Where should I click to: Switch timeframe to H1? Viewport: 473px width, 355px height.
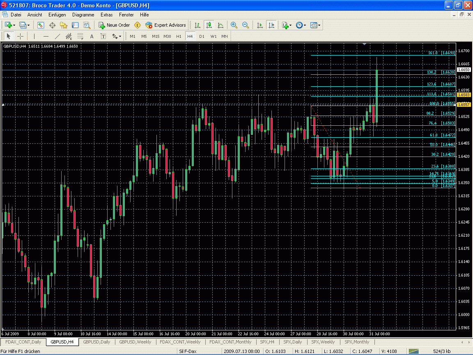(179, 37)
